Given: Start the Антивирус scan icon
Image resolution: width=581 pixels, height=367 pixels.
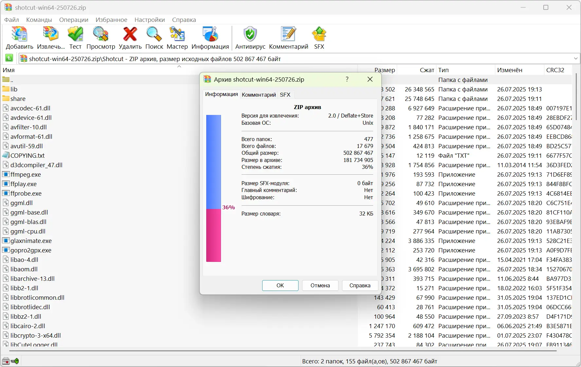Looking at the screenshot, I should click(x=250, y=34).
